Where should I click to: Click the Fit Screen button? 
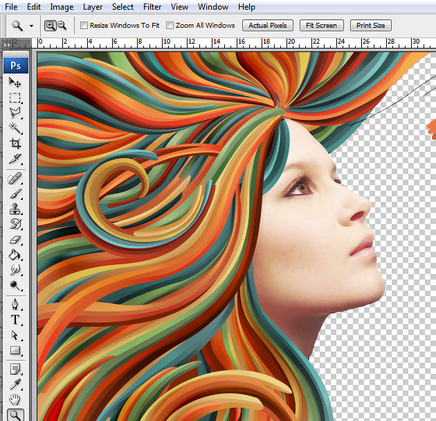(x=321, y=26)
